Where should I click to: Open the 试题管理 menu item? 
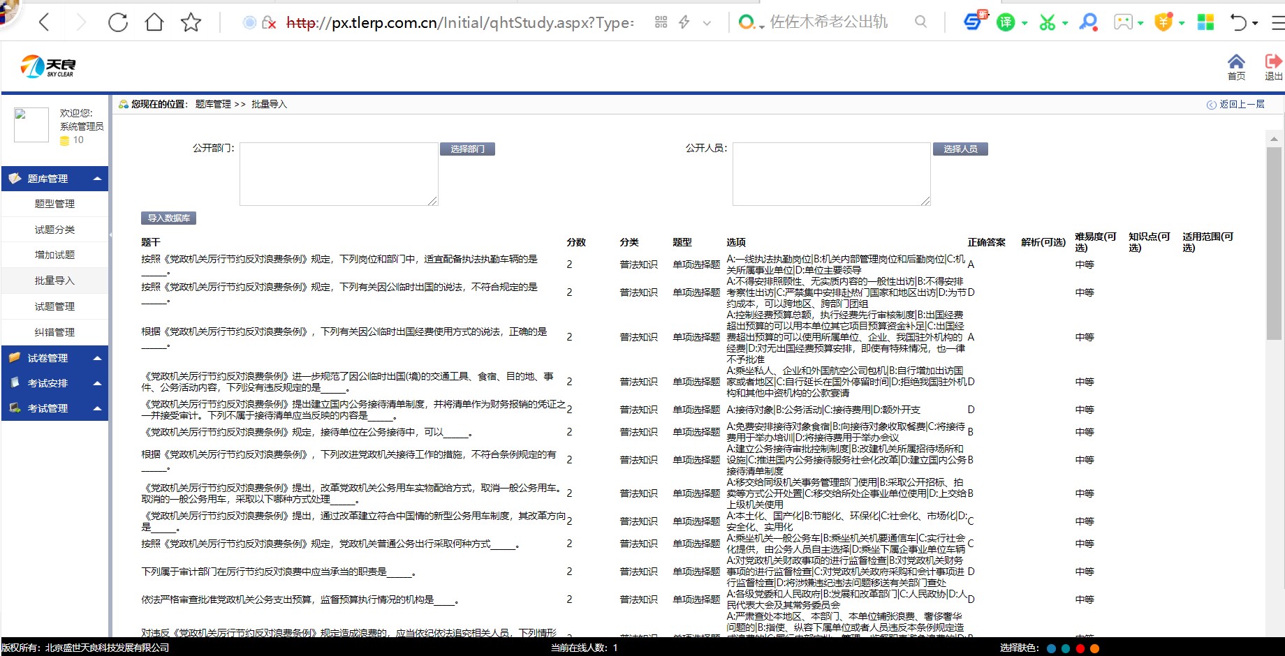pyautogui.click(x=54, y=306)
